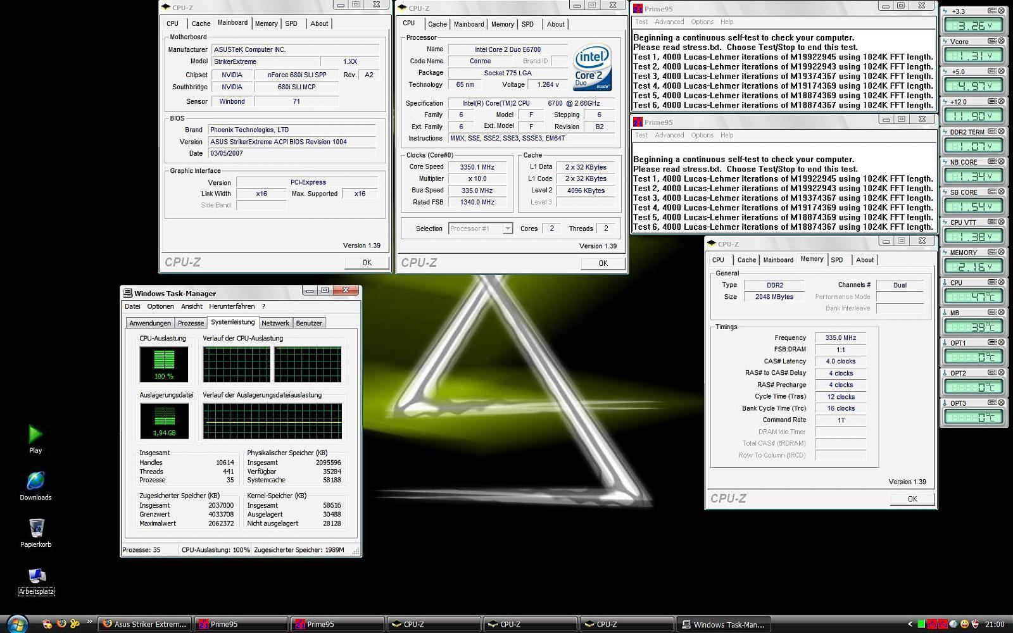This screenshot has width=1013, height=633.
Task: Click the CPU-Auslastung 100 % usage meter
Action: [164, 364]
